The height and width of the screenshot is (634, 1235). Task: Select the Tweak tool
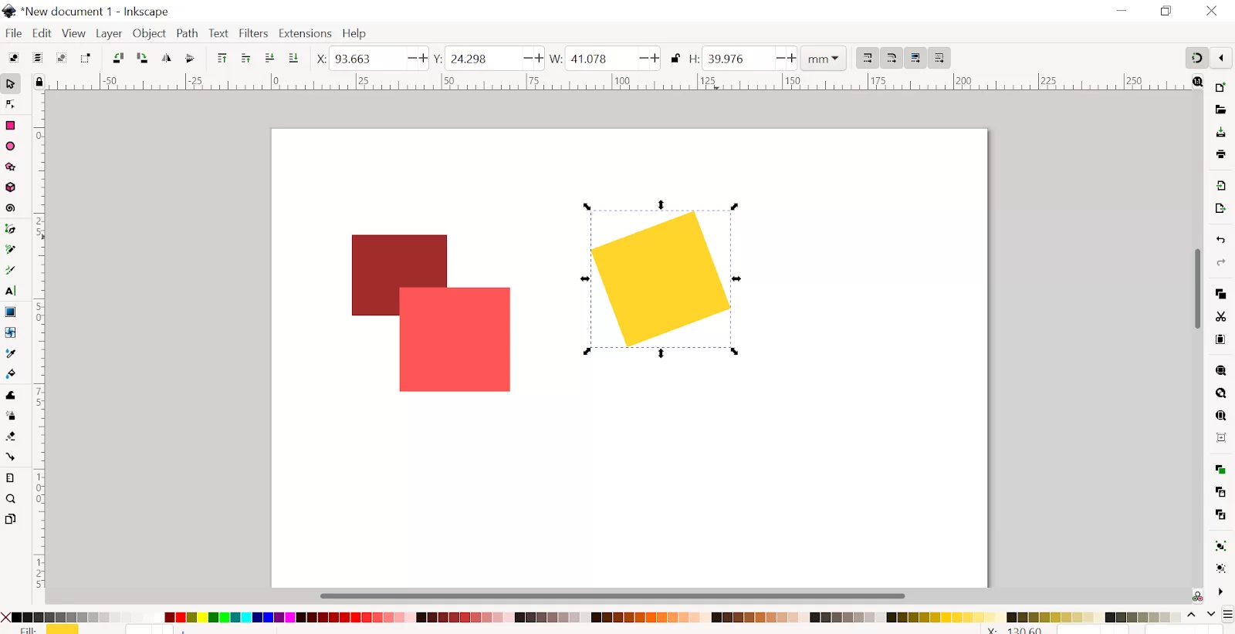[x=11, y=396]
